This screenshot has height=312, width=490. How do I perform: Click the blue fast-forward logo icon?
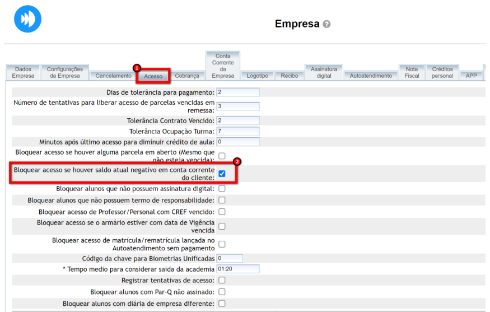point(27,18)
